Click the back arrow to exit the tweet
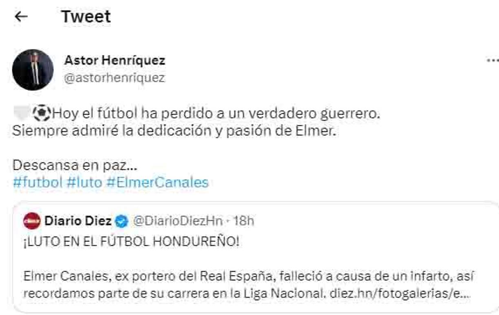The image size is (499, 315). click(x=22, y=16)
